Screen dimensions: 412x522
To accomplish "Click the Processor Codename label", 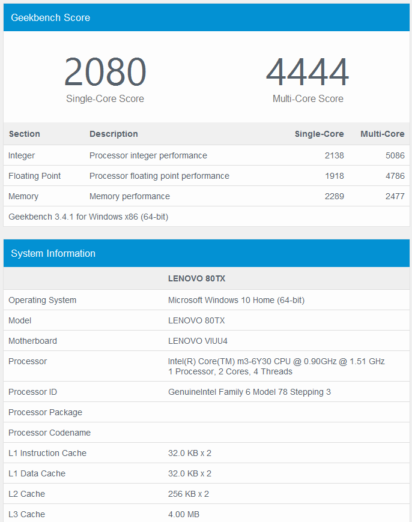I will pyautogui.click(x=50, y=433).
